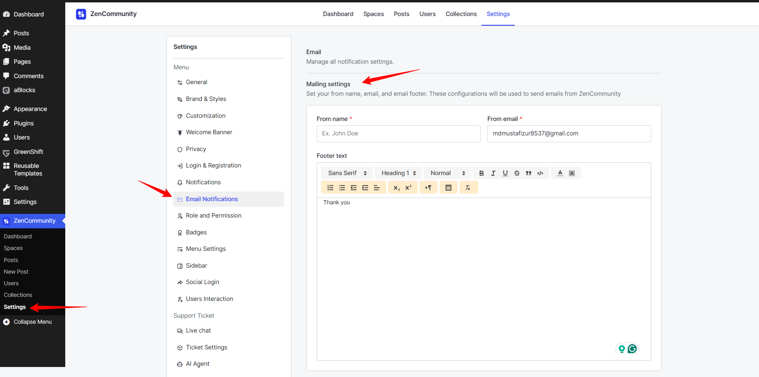Viewport: 759px width, 377px height.
Task: Open Reusable Templates in admin sidebar
Action: [32, 169]
